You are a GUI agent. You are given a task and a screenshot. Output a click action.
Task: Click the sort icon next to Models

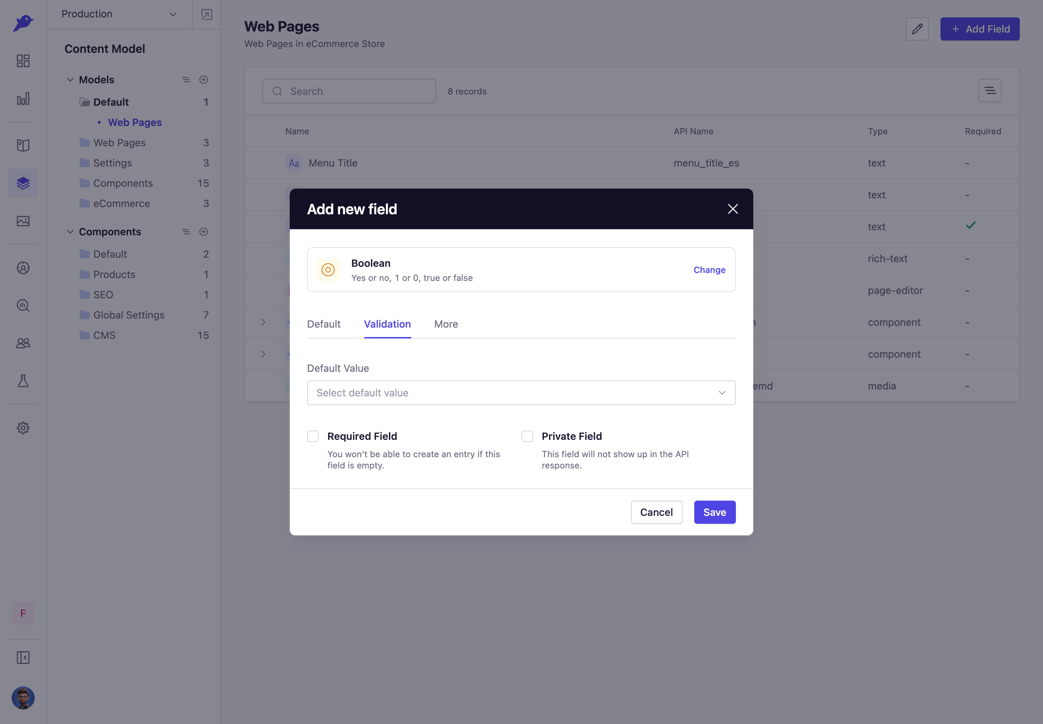pos(186,80)
